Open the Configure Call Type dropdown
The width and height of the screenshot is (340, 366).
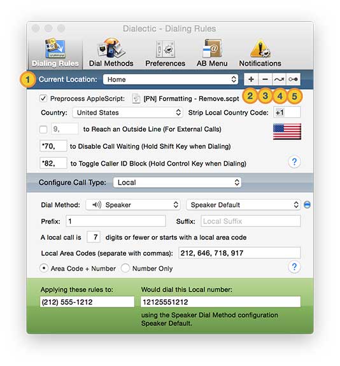coord(177,182)
